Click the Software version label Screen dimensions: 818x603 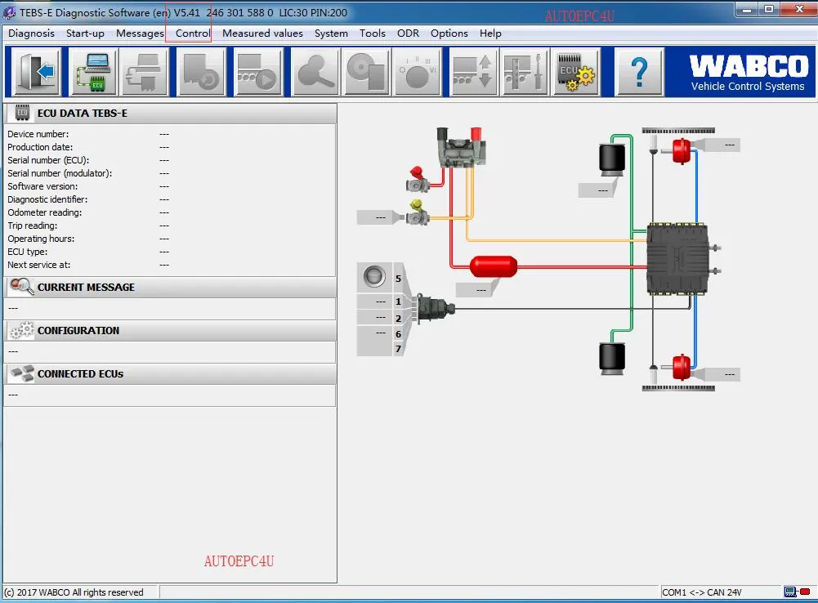(x=42, y=186)
